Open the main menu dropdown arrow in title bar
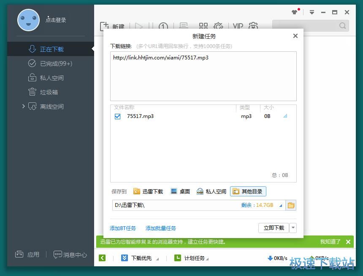 [x=312, y=12]
